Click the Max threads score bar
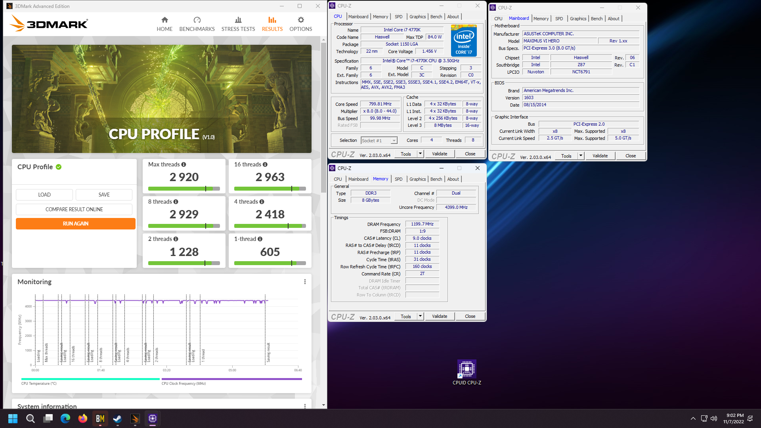Image resolution: width=761 pixels, height=428 pixels. pos(184,189)
